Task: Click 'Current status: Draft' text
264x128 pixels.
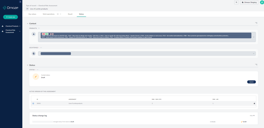Action: pyautogui.click(x=46, y=76)
